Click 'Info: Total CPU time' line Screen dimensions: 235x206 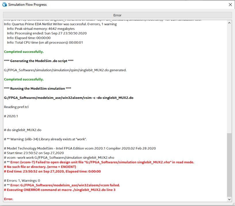point(45,43)
